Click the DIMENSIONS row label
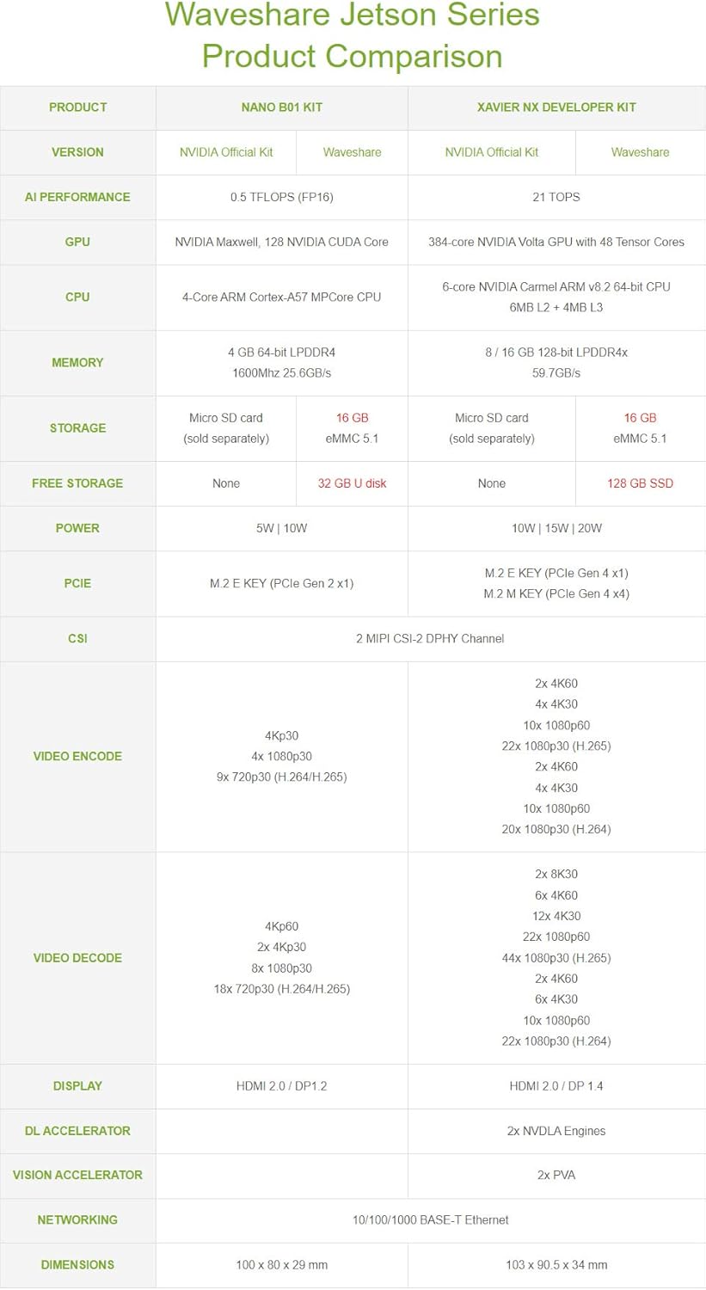 (x=77, y=1264)
